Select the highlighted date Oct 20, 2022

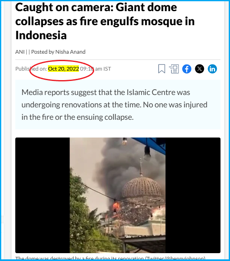click(x=64, y=69)
